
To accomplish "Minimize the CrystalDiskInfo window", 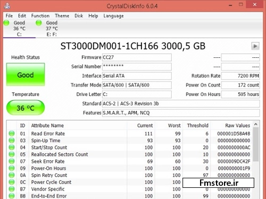I will [x=230, y=5].
